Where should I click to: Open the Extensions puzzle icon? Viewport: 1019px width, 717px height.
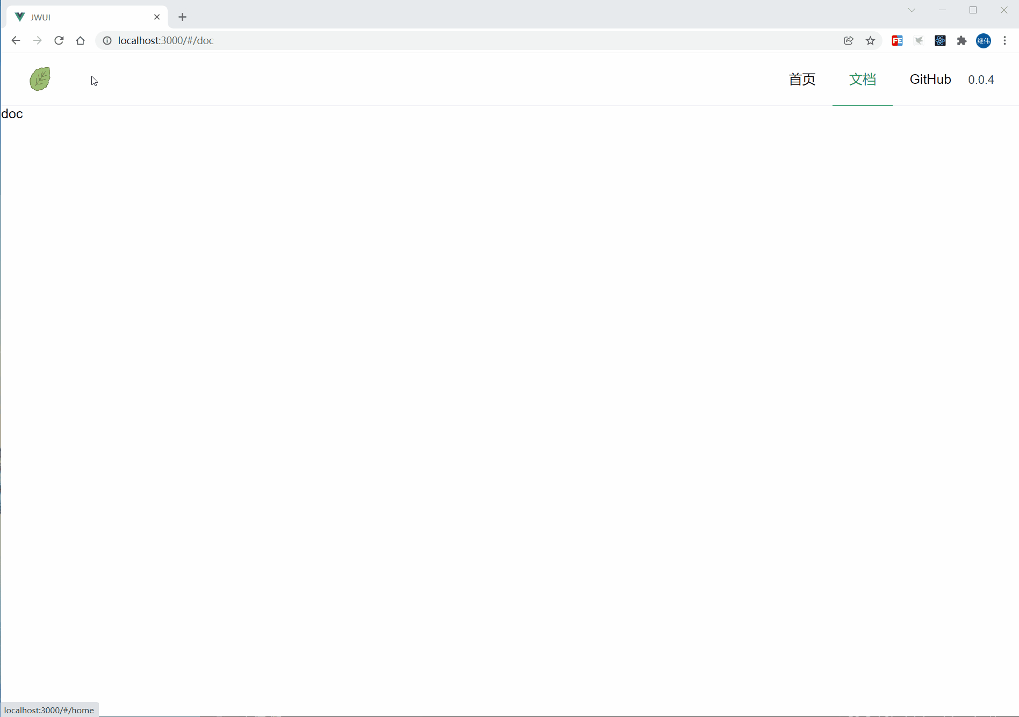(x=961, y=40)
